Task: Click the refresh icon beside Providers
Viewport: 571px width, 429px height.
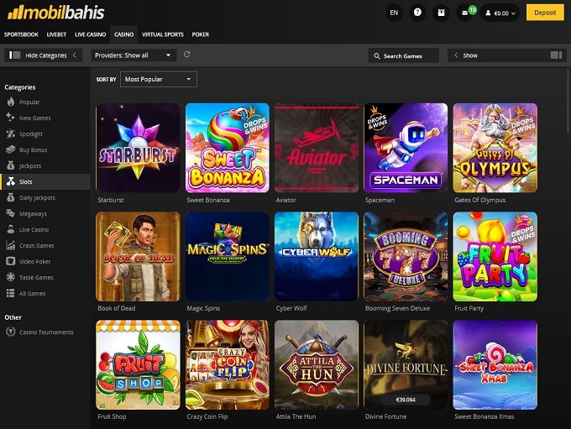Action: (186, 55)
